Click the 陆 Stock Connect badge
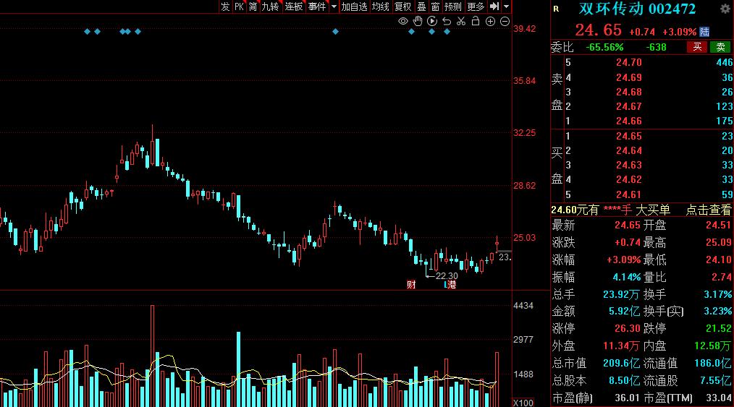The height and width of the screenshot is (407, 734). coord(704,32)
